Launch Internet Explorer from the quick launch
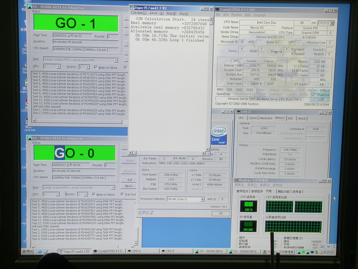This screenshot has width=358, height=269. click(x=40, y=251)
